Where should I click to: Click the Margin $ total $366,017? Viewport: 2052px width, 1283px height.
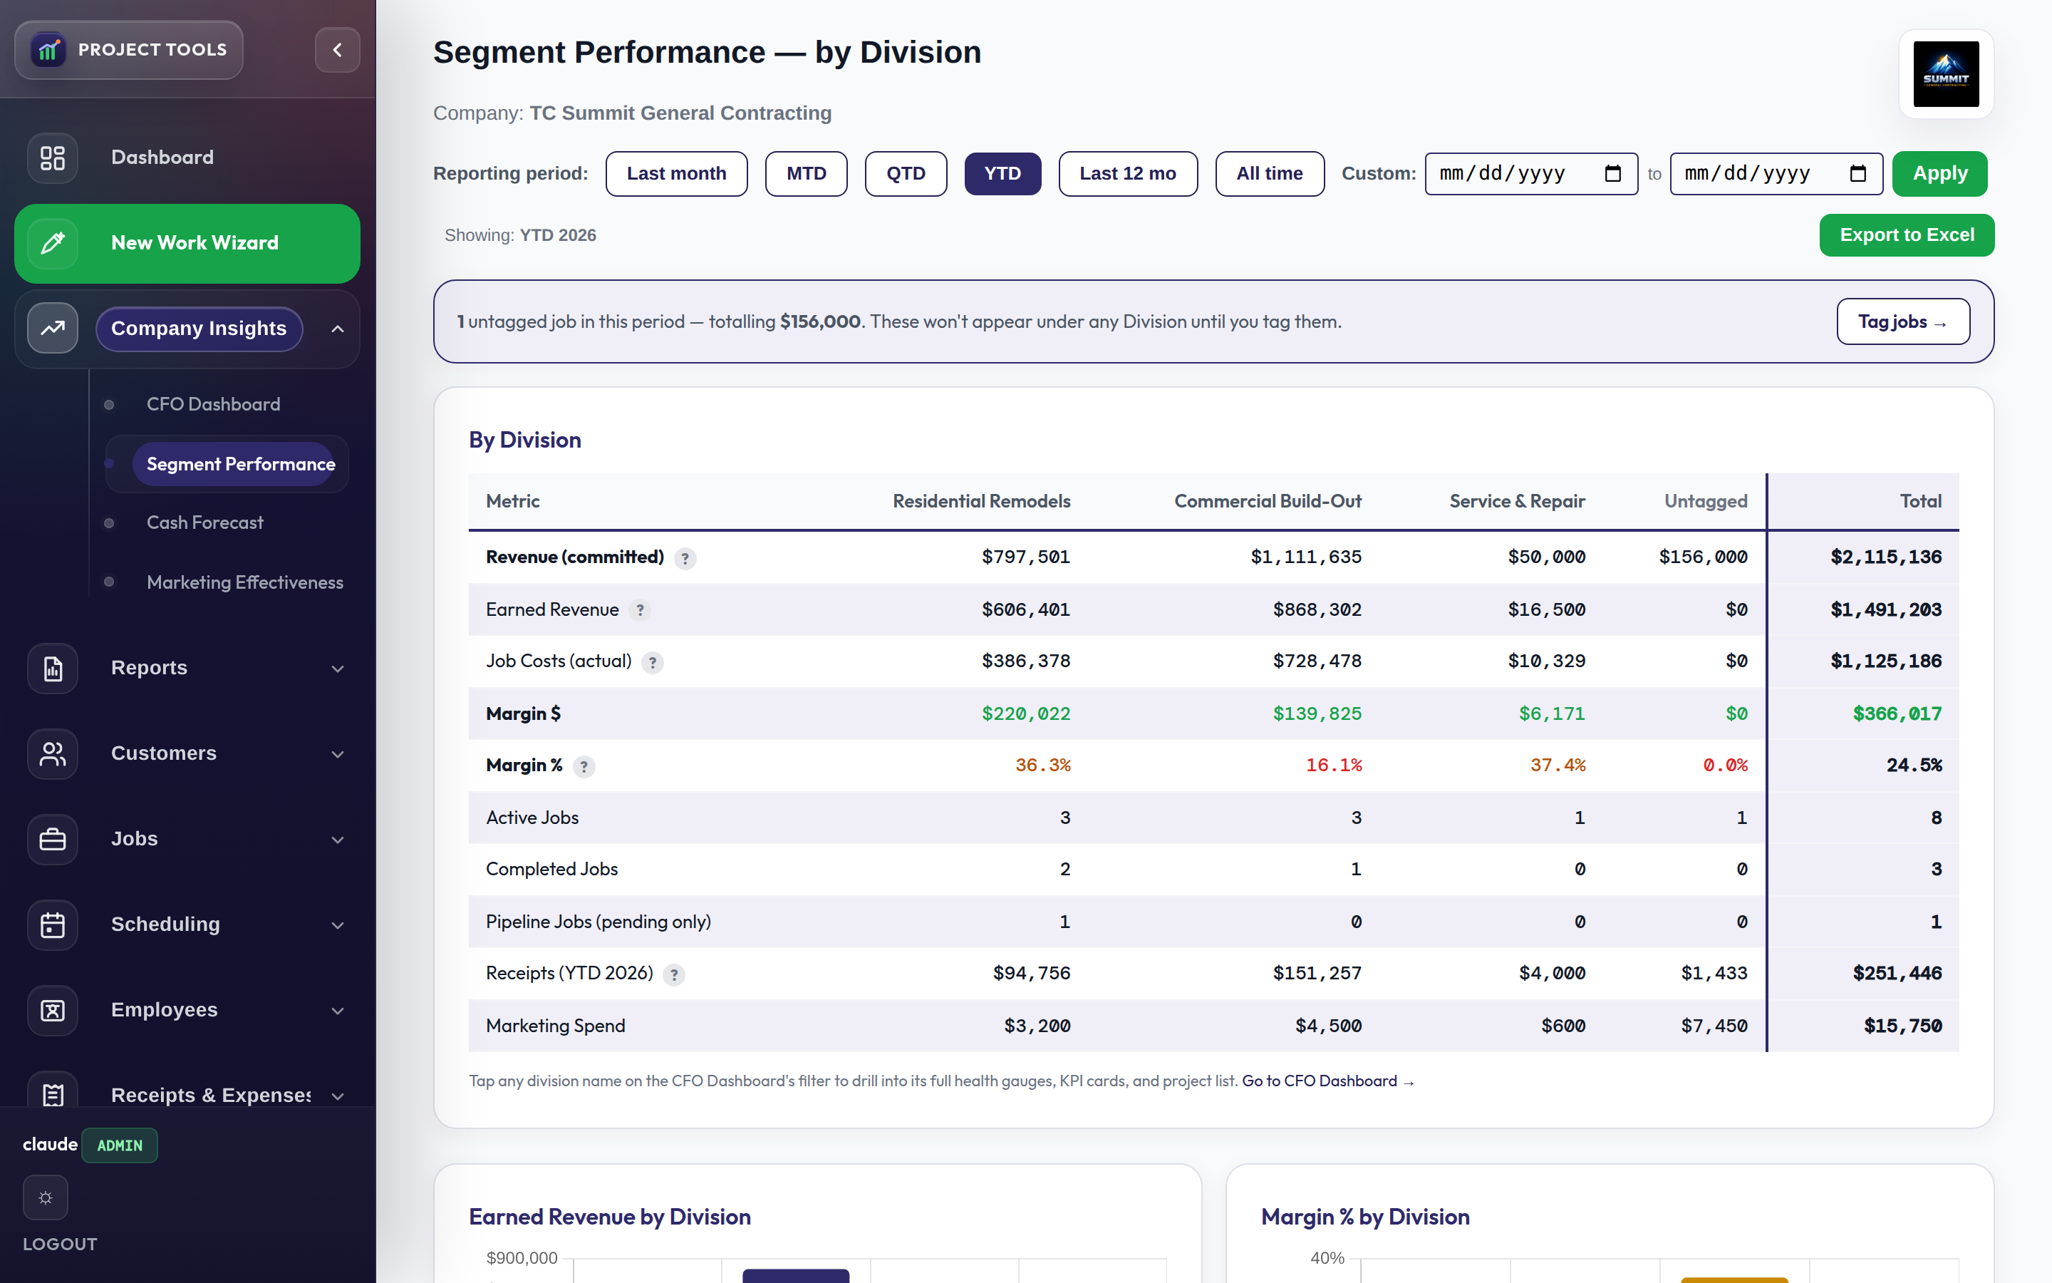[x=1897, y=714]
